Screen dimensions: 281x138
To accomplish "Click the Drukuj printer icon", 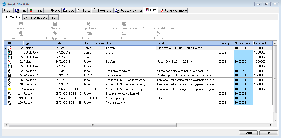I will pos(124,33).
